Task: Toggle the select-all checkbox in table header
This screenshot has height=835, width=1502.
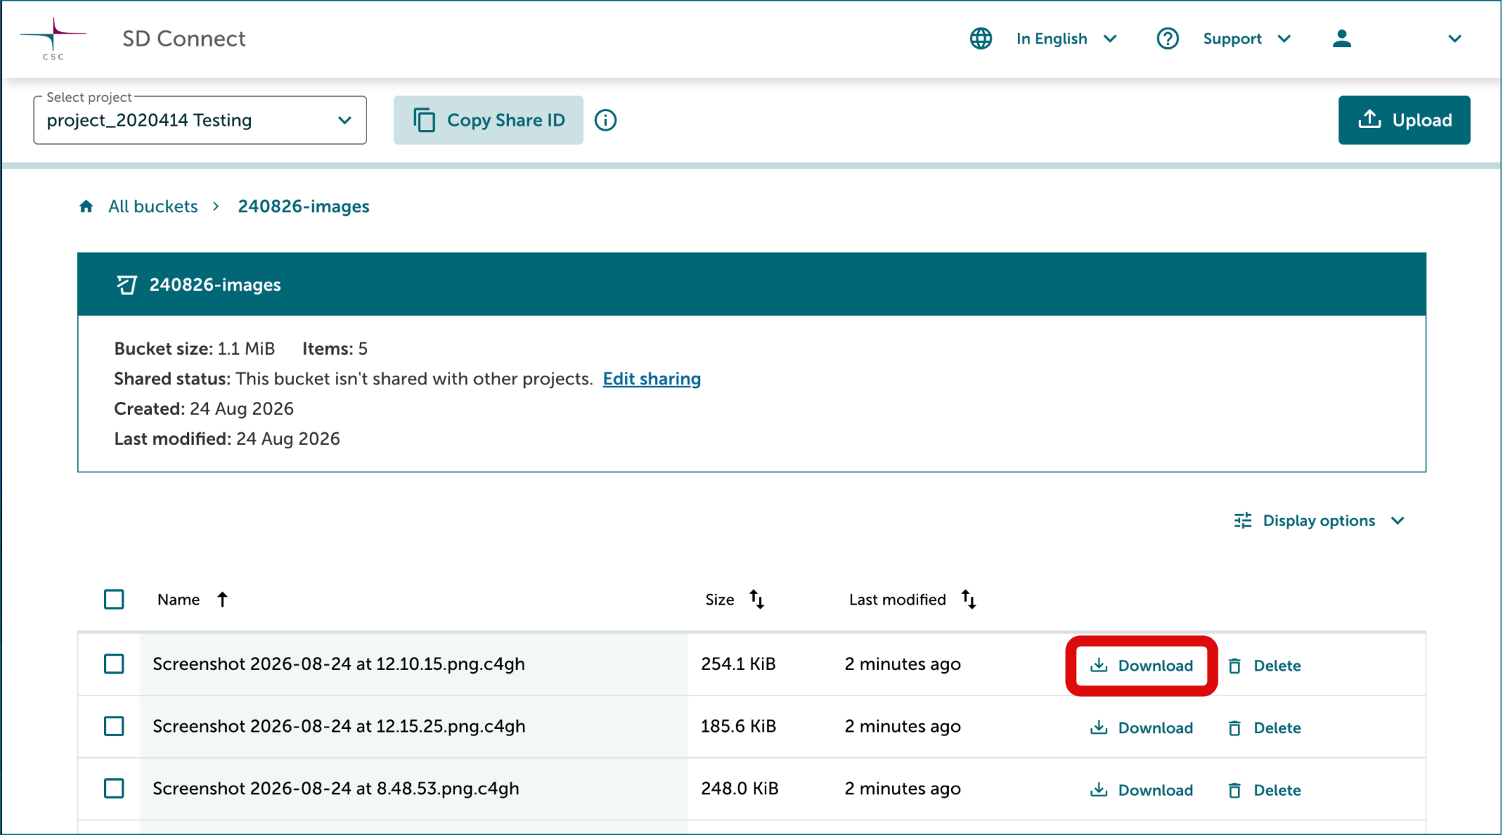Action: point(114,600)
